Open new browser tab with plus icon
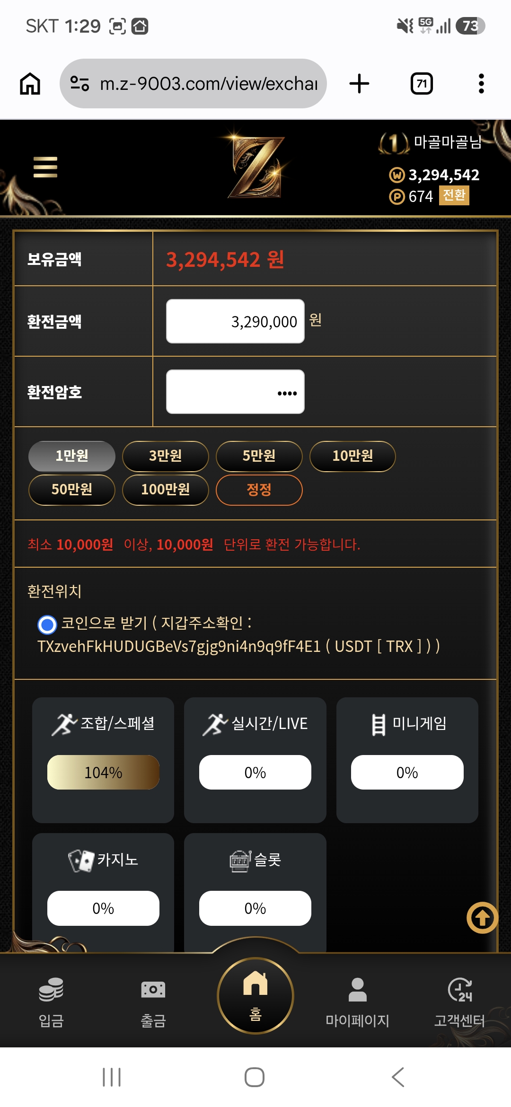511x1107 pixels. point(359,84)
